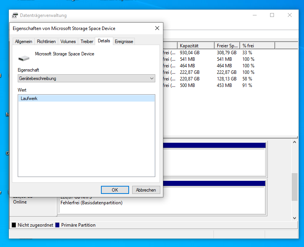Select the volume row with 464 MB capacity
The height and width of the screenshot is (247, 304).
pos(230,66)
